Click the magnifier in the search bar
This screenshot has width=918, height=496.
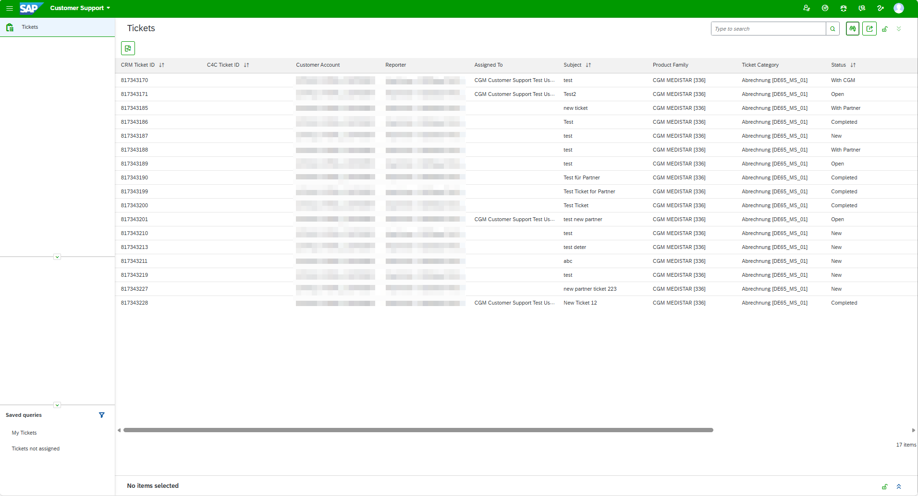coord(832,28)
